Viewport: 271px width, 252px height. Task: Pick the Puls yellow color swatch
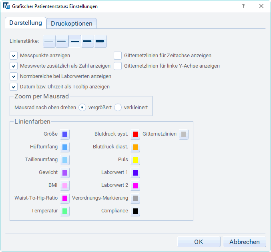coord(135,160)
